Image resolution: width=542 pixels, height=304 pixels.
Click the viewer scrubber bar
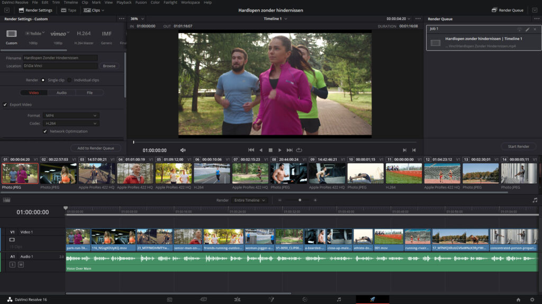[275, 142]
